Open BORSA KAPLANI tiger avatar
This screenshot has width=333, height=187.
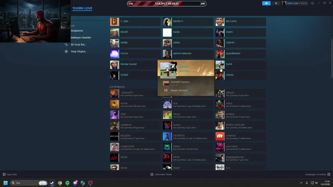220,126
